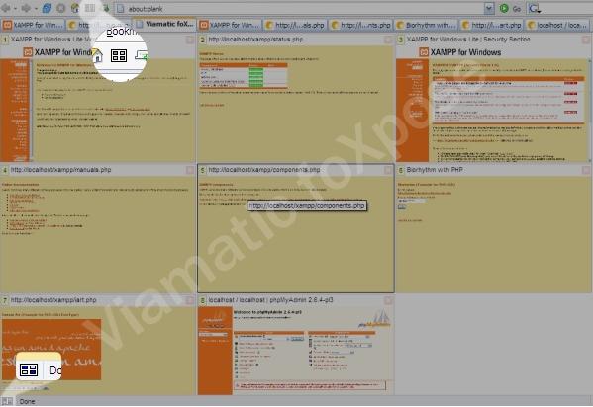Click the foXpose icon in the status bar

tap(7, 401)
